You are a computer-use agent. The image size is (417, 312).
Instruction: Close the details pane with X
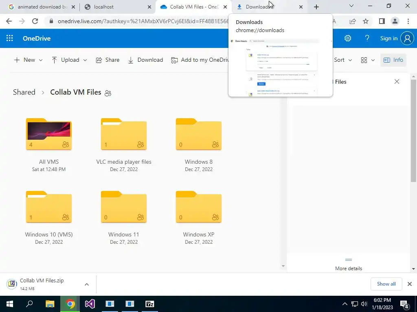coord(397,81)
